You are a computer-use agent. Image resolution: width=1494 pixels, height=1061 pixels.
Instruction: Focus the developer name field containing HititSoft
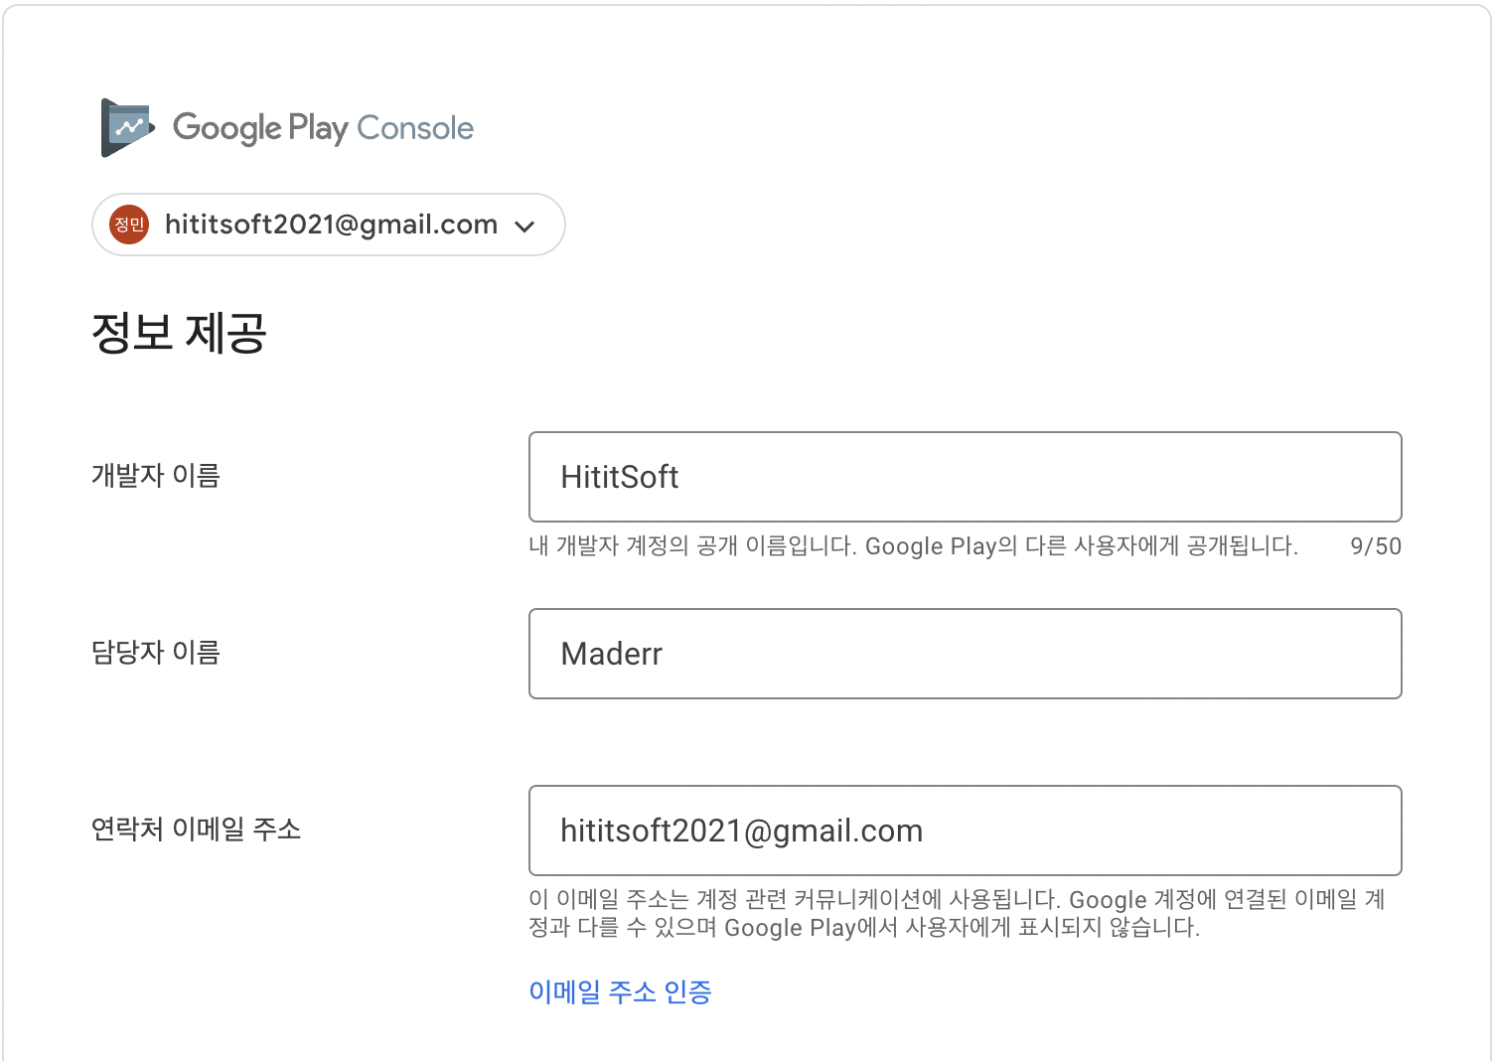pyautogui.click(x=964, y=477)
